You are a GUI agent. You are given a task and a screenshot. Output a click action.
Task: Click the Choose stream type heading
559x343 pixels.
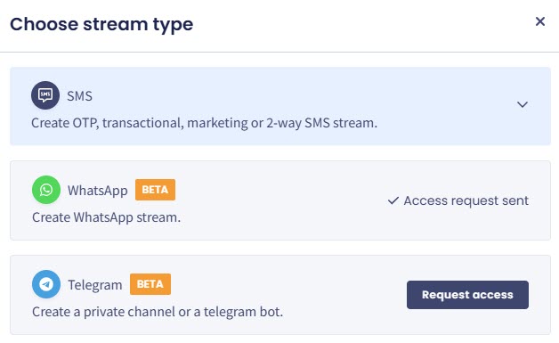(x=101, y=24)
